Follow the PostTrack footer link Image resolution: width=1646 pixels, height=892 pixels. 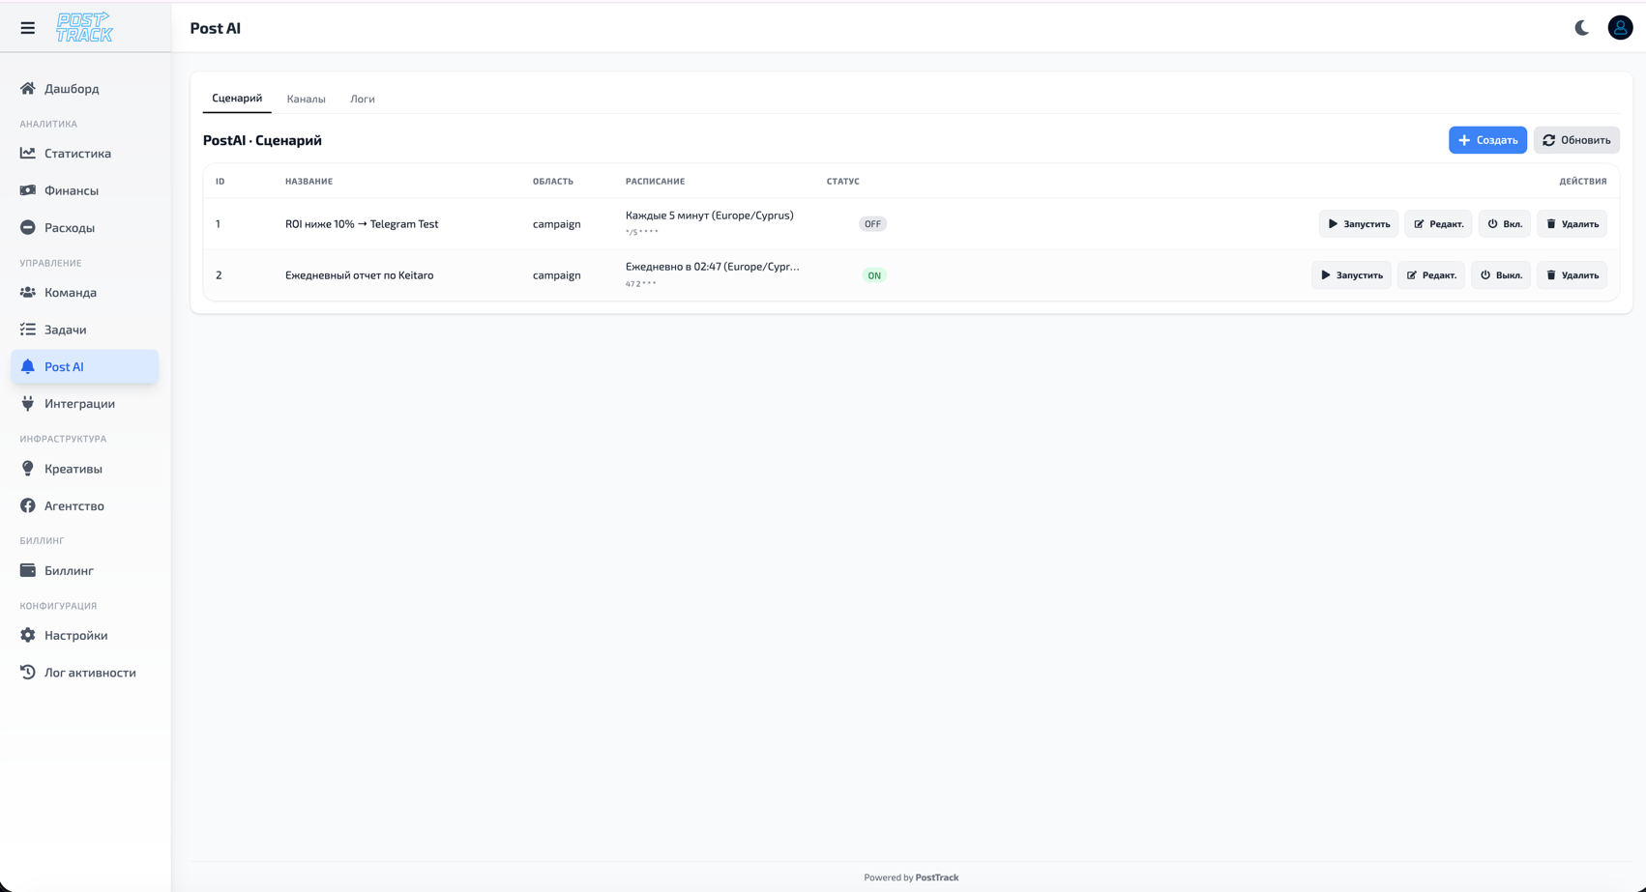936,878
